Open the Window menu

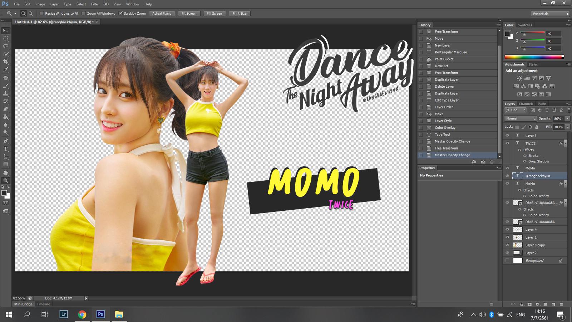pyautogui.click(x=133, y=4)
